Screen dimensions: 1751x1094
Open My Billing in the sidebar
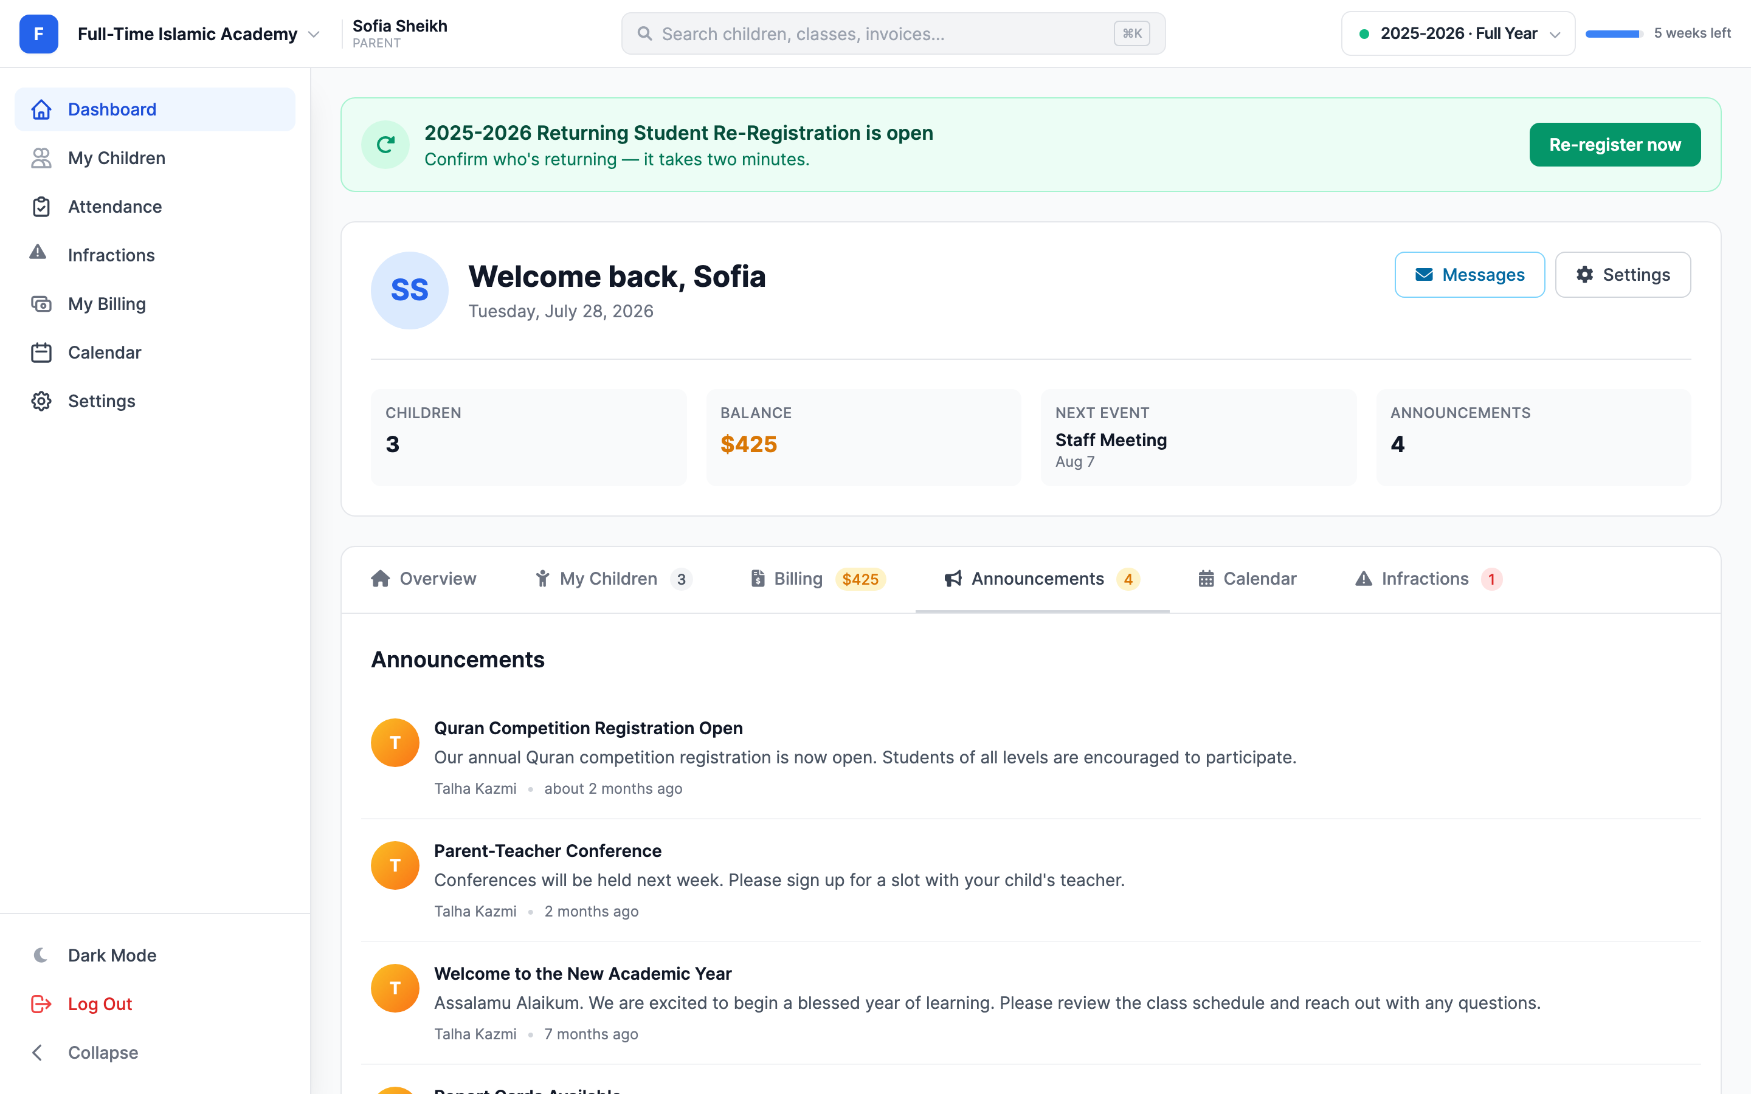(155, 304)
